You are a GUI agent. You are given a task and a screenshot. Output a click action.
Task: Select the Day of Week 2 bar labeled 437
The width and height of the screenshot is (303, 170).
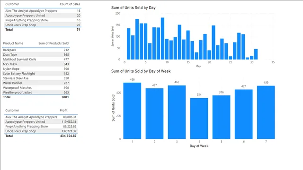click(154, 113)
